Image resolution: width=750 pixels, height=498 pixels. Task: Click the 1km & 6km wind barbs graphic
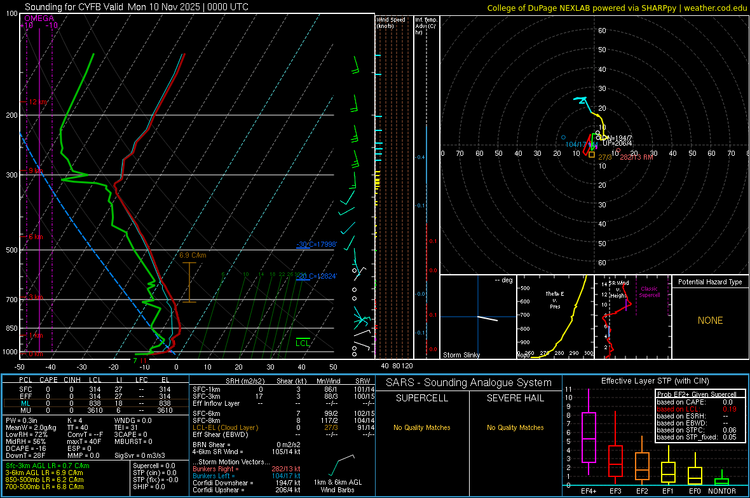pos(341,464)
